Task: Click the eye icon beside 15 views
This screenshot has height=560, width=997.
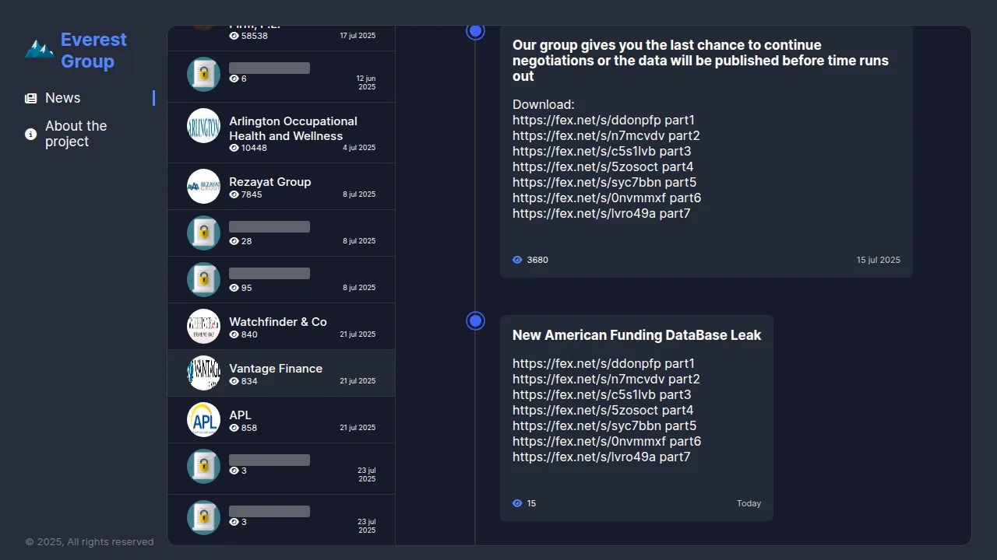Action: point(517,503)
